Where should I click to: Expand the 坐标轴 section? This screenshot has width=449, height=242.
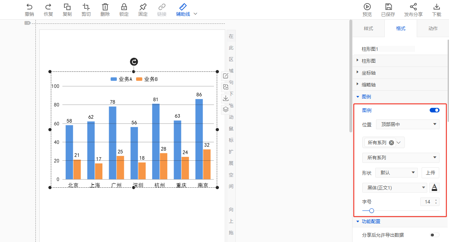click(400, 73)
